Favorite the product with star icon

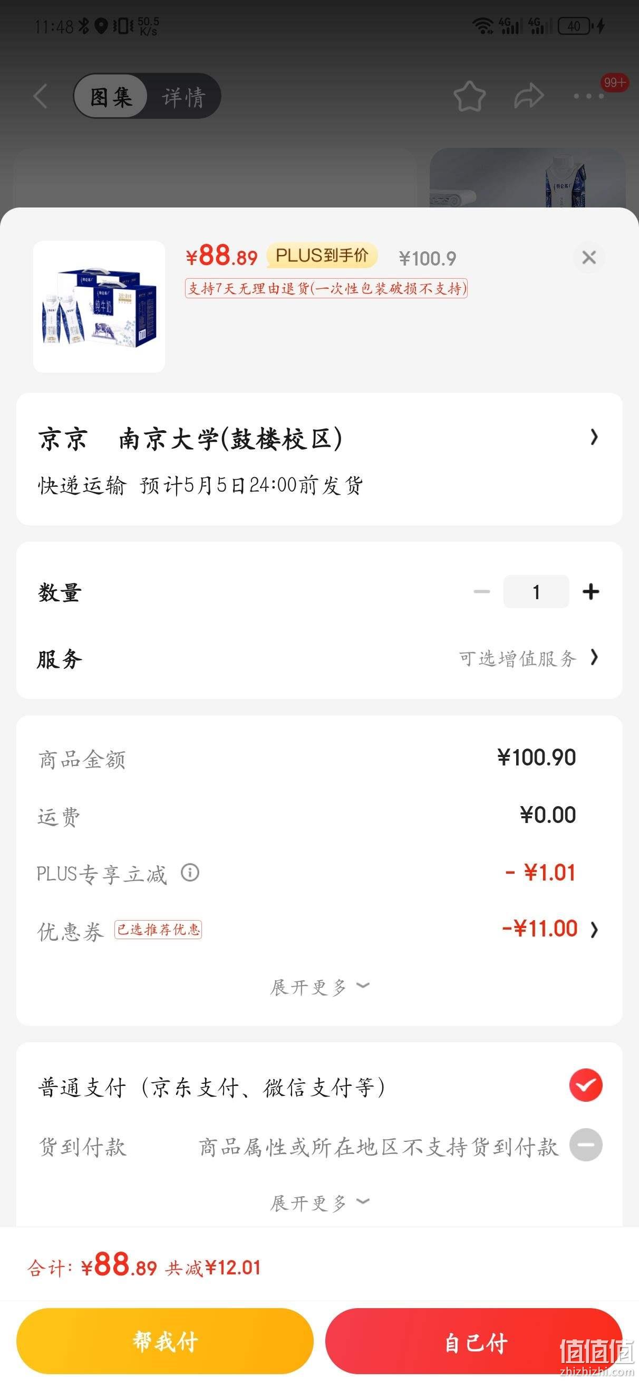click(x=469, y=97)
